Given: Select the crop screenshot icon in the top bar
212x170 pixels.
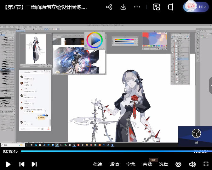Looking at the screenshot, I should [170, 7].
